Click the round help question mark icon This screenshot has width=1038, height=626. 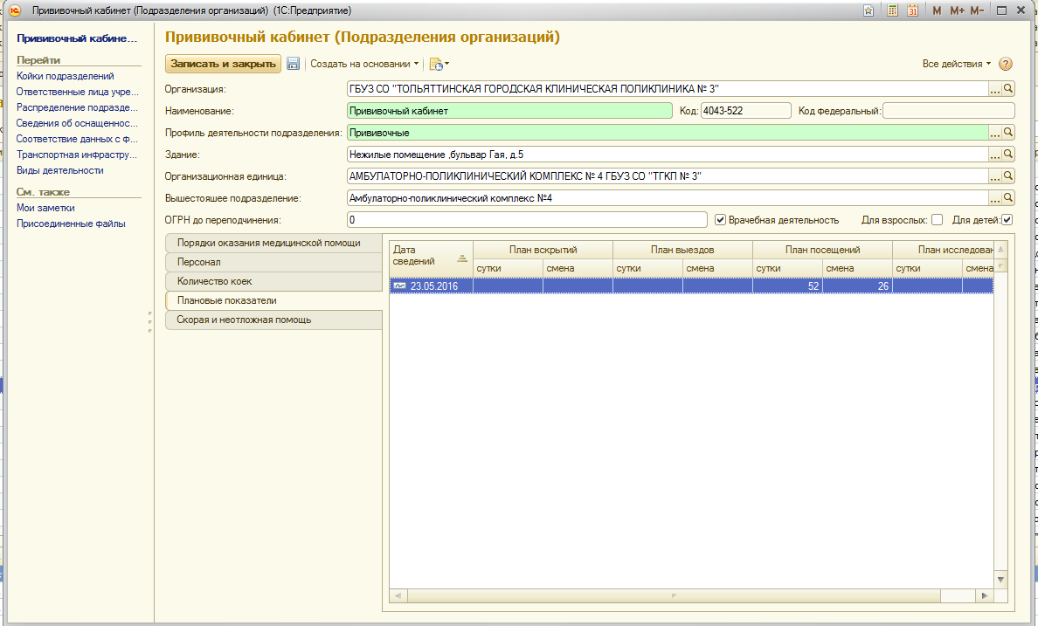pos(1005,64)
